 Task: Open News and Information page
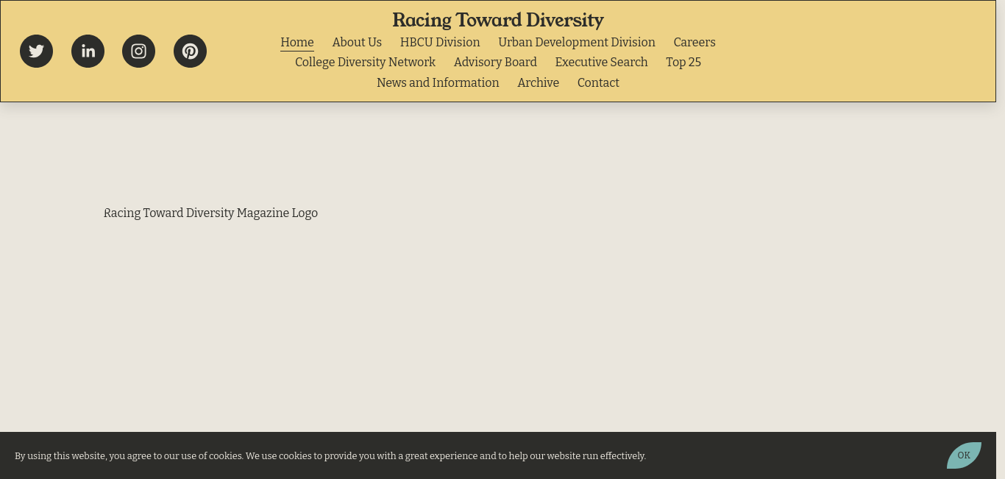(438, 82)
